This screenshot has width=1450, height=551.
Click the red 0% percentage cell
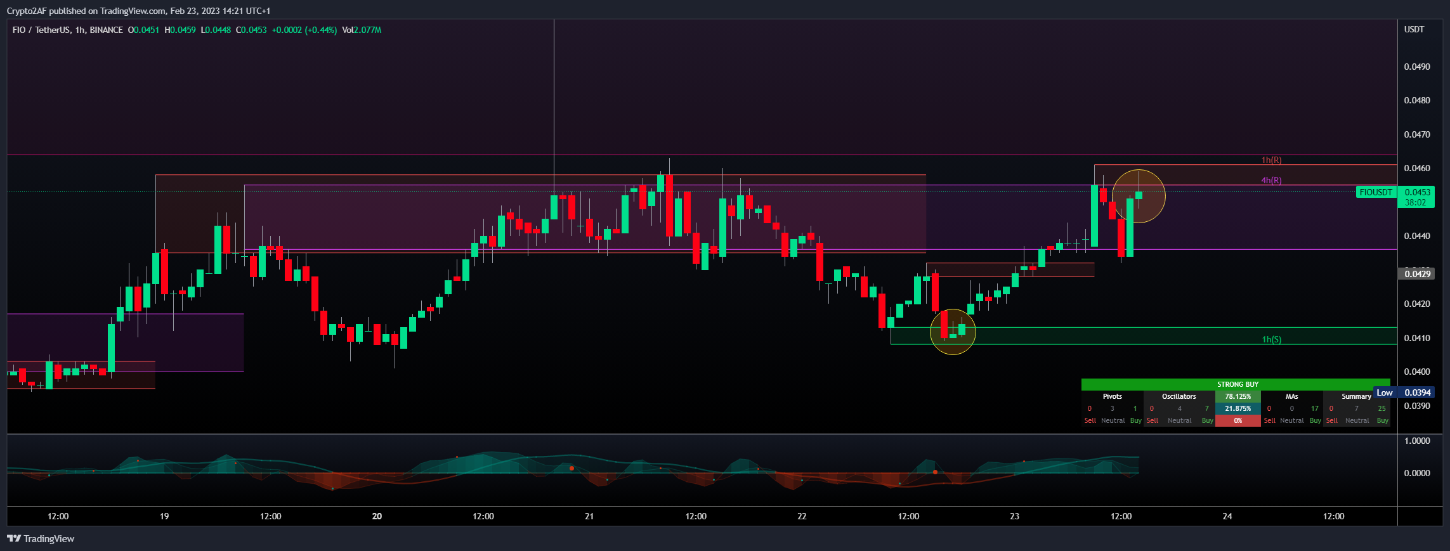1238,420
